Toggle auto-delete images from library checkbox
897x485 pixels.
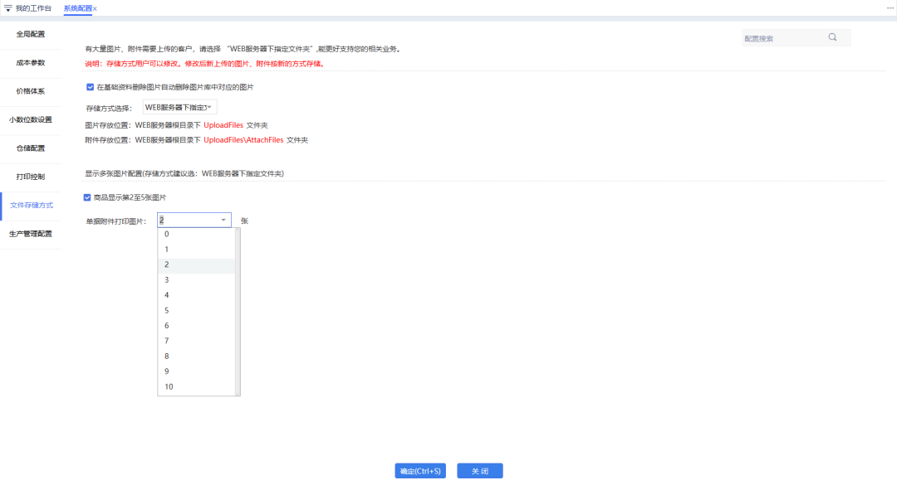click(x=90, y=87)
